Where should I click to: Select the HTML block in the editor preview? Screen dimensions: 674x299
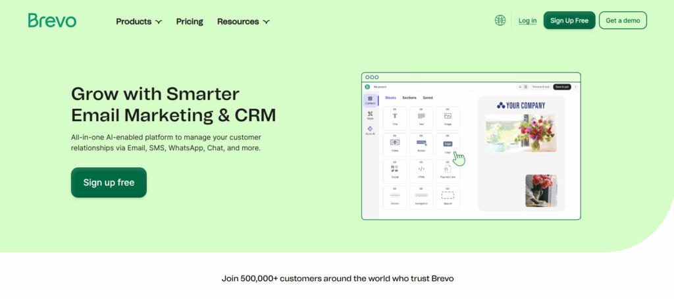pyautogui.click(x=421, y=171)
